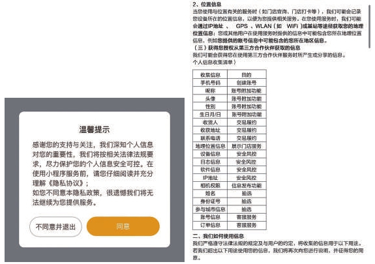Select the IP地址 table cell

210,177
